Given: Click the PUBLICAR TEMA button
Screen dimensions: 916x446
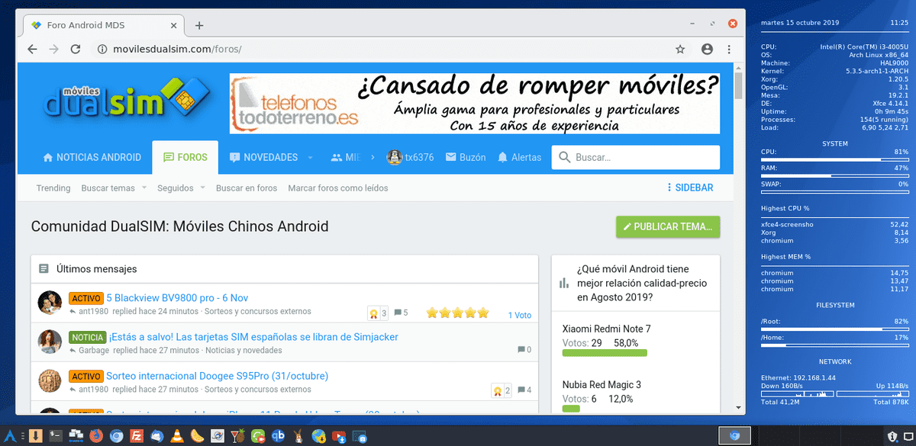Looking at the screenshot, I should (x=668, y=227).
